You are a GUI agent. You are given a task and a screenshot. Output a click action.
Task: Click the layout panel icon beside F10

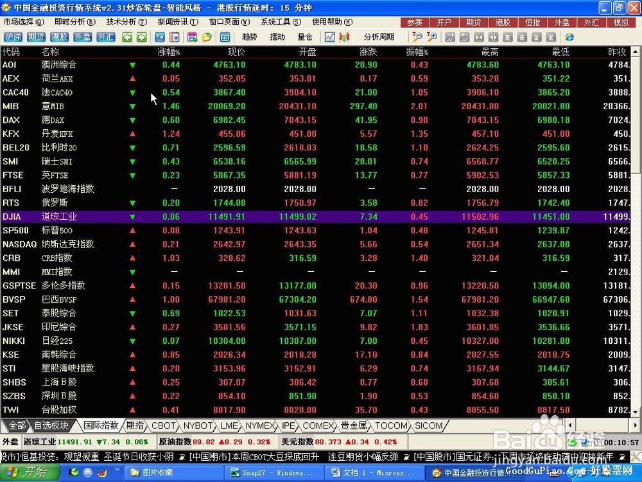175,37
